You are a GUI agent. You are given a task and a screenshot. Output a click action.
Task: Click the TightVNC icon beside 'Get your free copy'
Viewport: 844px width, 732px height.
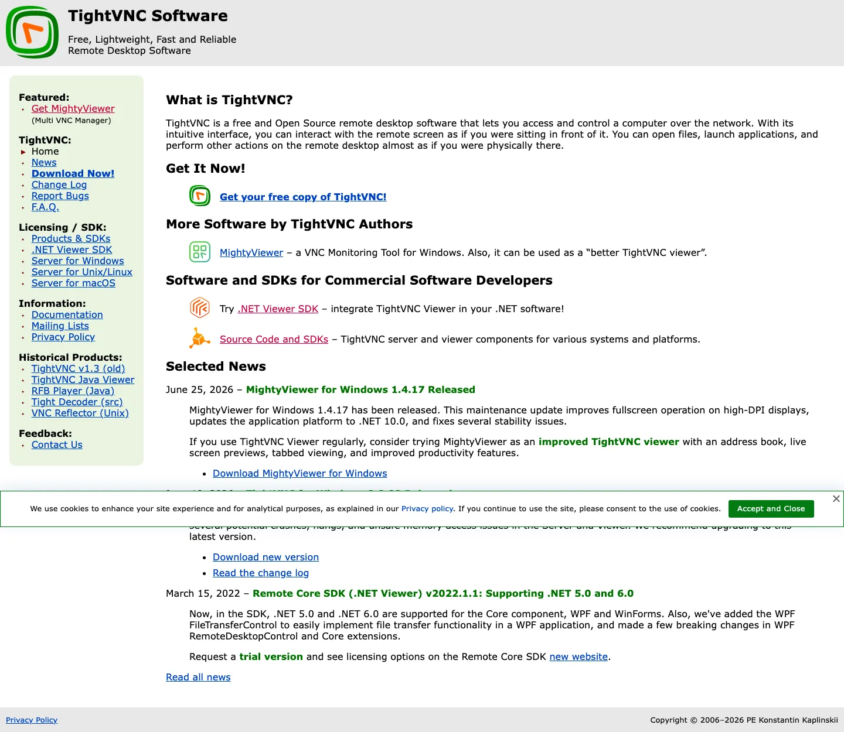click(x=200, y=196)
